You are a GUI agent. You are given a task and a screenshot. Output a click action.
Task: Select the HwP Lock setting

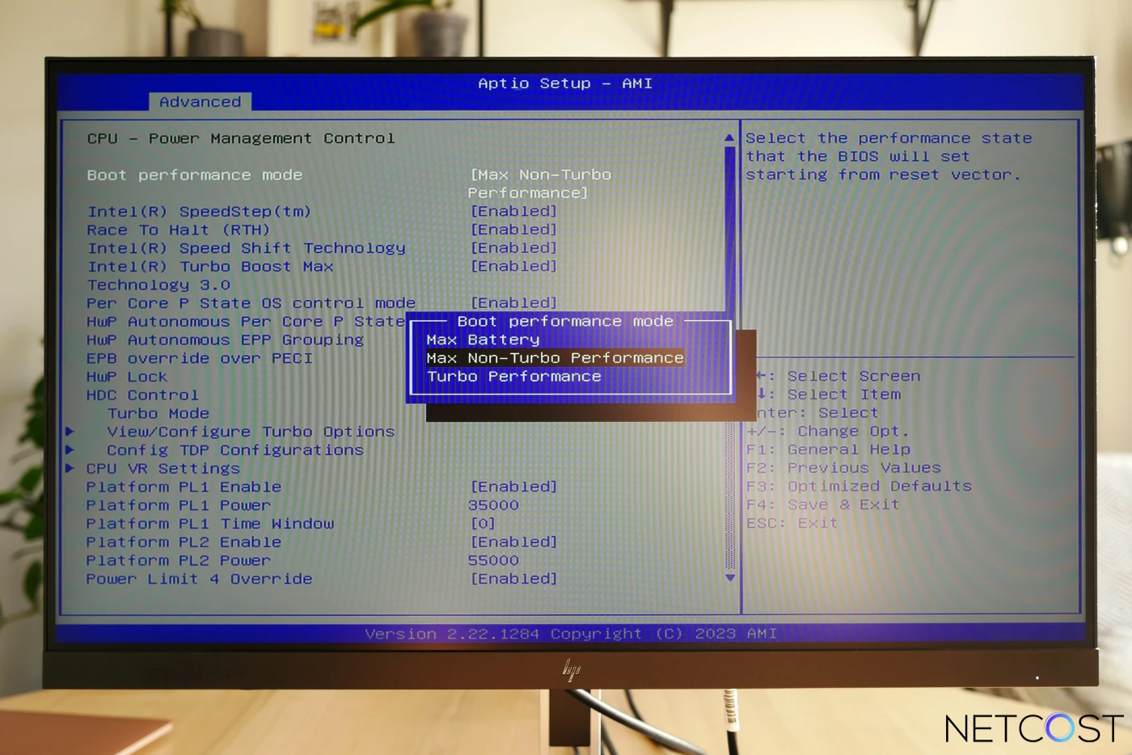(x=127, y=377)
